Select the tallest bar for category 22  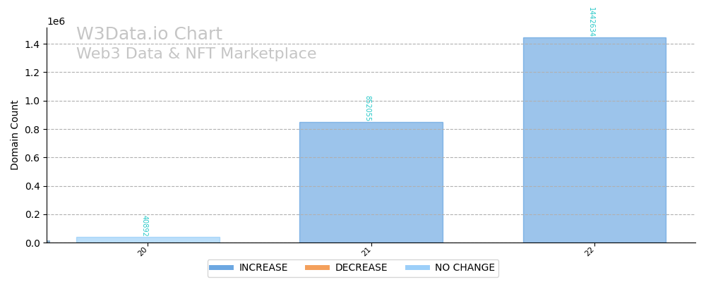click(594, 140)
